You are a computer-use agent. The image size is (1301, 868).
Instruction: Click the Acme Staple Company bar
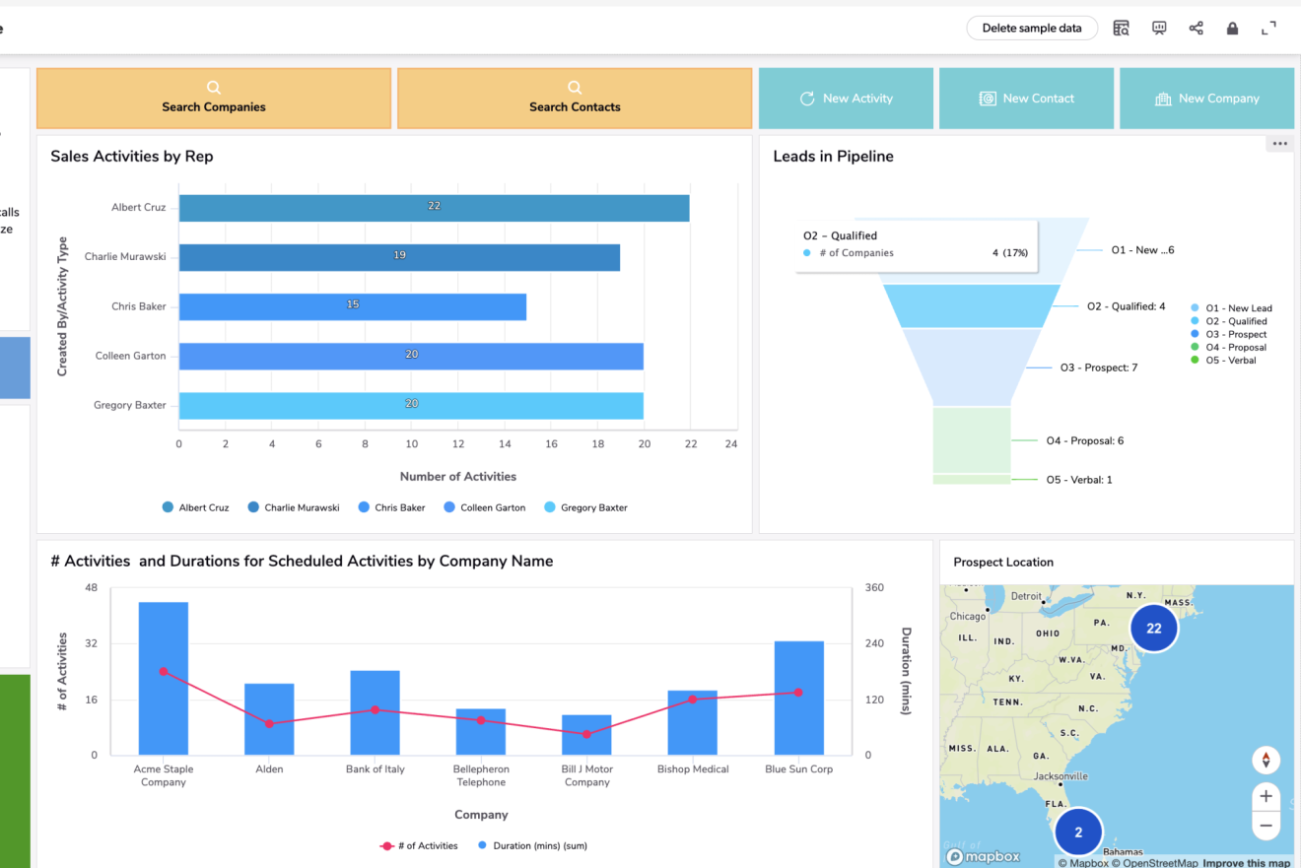tap(164, 678)
